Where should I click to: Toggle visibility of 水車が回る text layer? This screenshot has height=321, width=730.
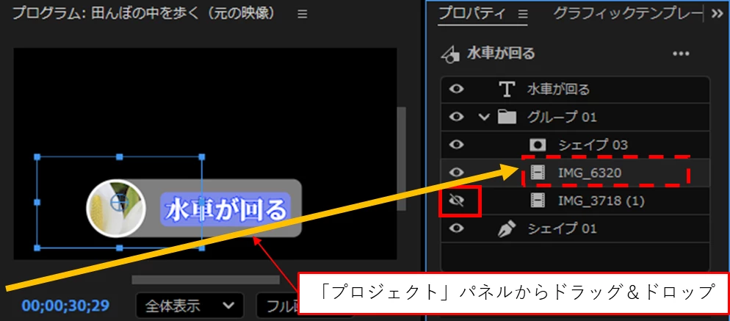[457, 89]
